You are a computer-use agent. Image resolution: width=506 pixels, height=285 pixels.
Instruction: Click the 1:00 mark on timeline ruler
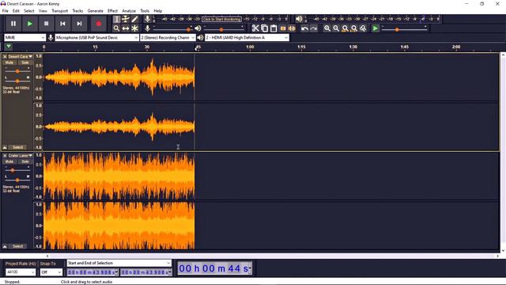tap(250, 47)
